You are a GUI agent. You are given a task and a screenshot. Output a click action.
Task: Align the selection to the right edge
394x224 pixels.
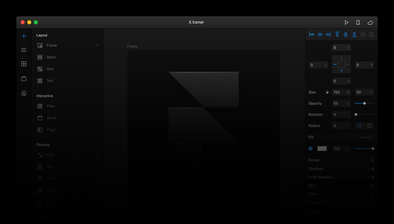pos(328,34)
